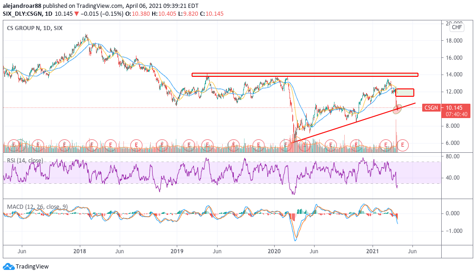This screenshot has height=275, width=476.
Task: Select the SIX_DLY:CSGN, 1D symbol text
Action: click(x=28, y=13)
